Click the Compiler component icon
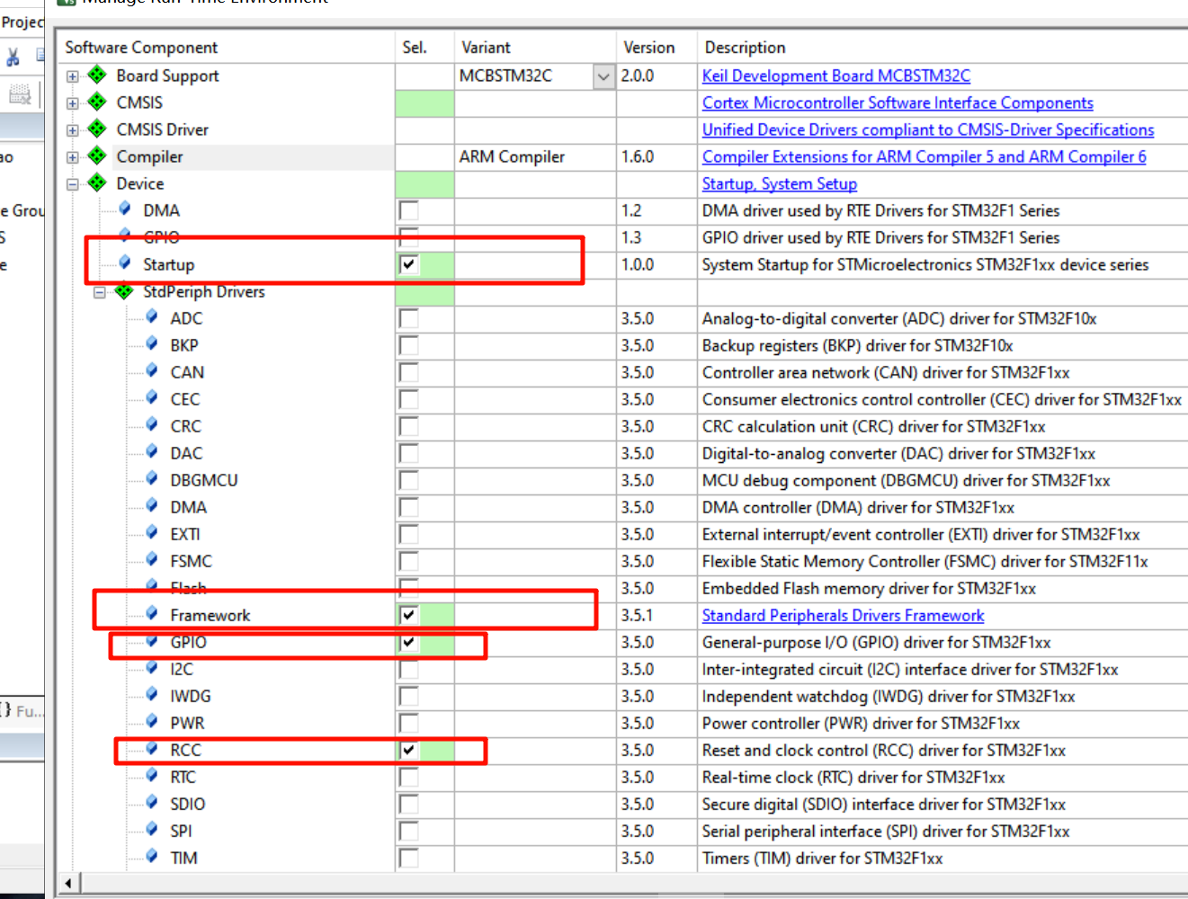The height and width of the screenshot is (899, 1188). pos(97,156)
